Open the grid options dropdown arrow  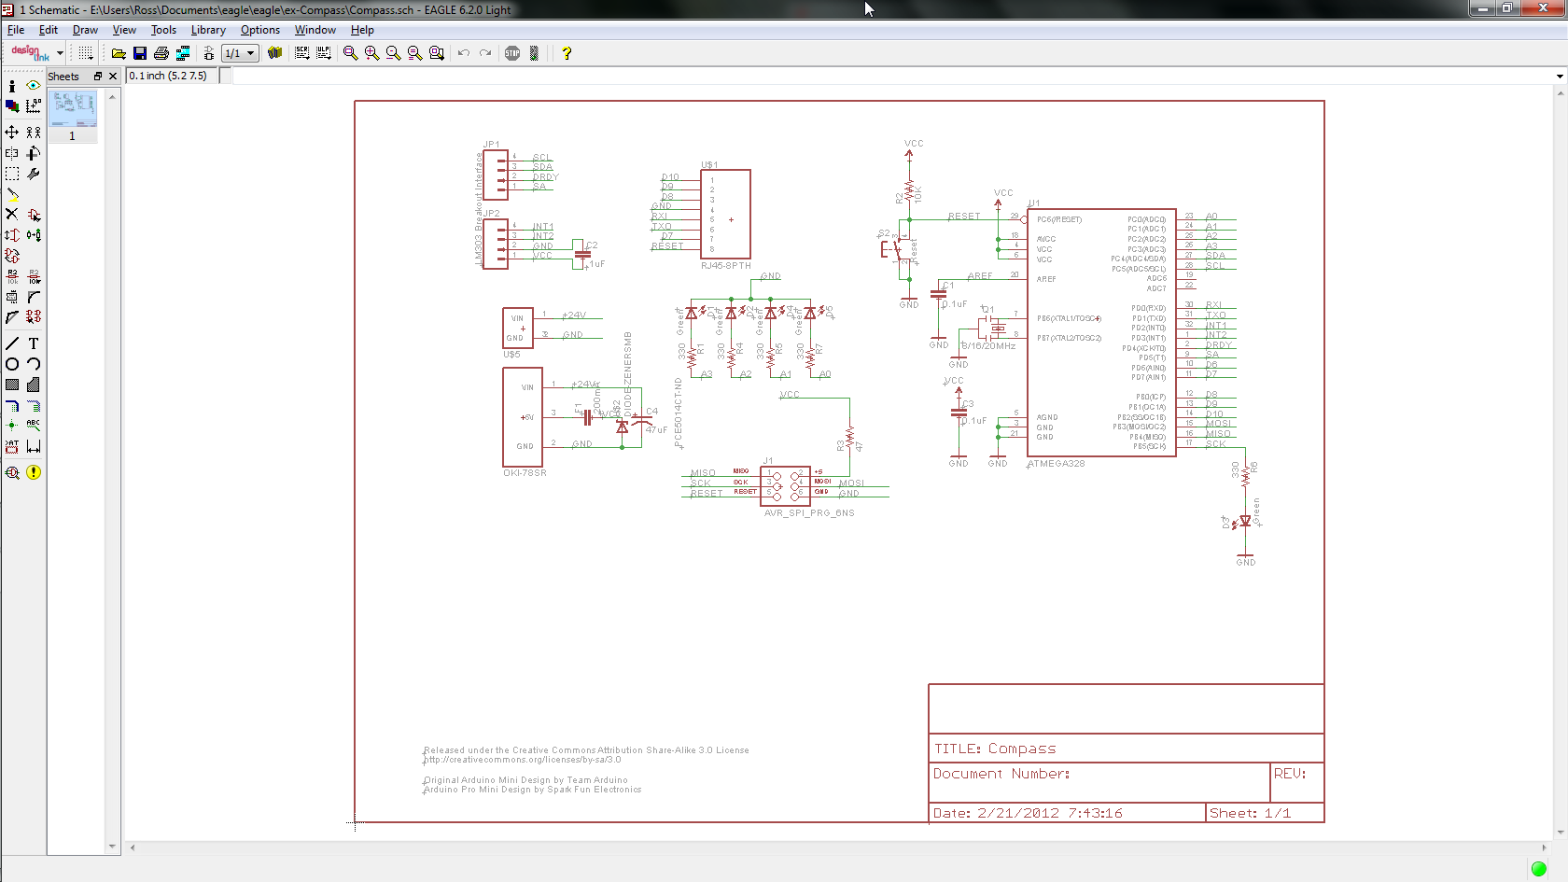tap(92, 59)
